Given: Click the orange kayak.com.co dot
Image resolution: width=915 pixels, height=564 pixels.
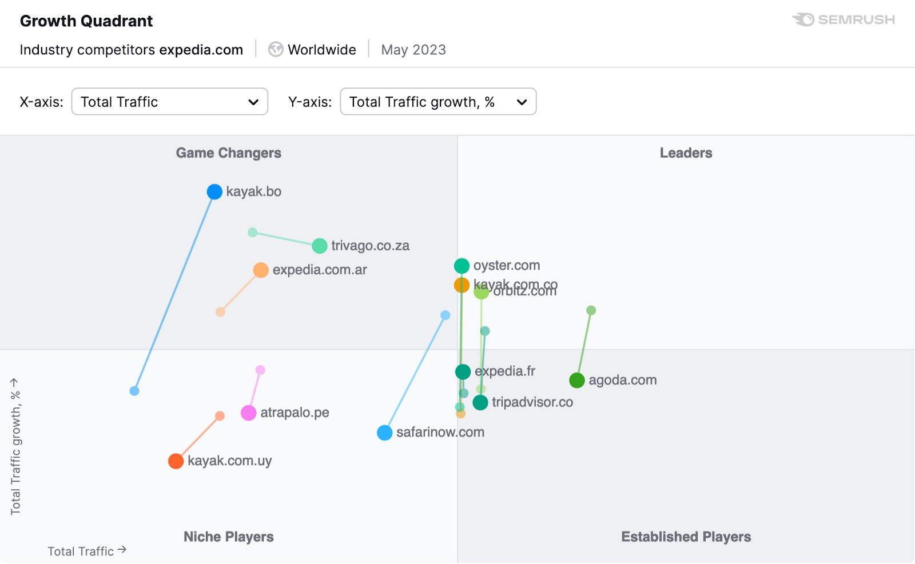Looking at the screenshot, I should pyautogui.click(x=462, y=285).
